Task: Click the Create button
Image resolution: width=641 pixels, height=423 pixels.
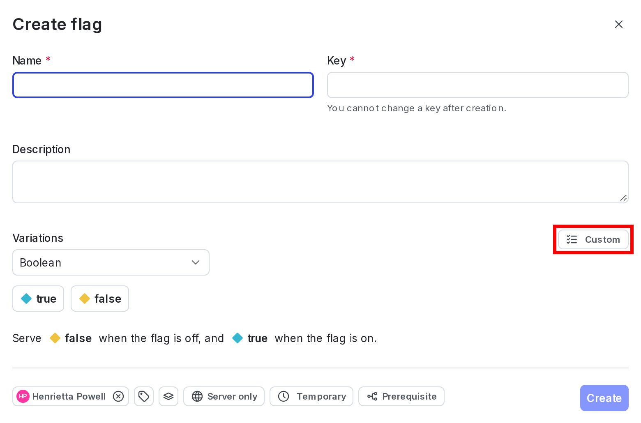Action: click(x=604, y=398)
